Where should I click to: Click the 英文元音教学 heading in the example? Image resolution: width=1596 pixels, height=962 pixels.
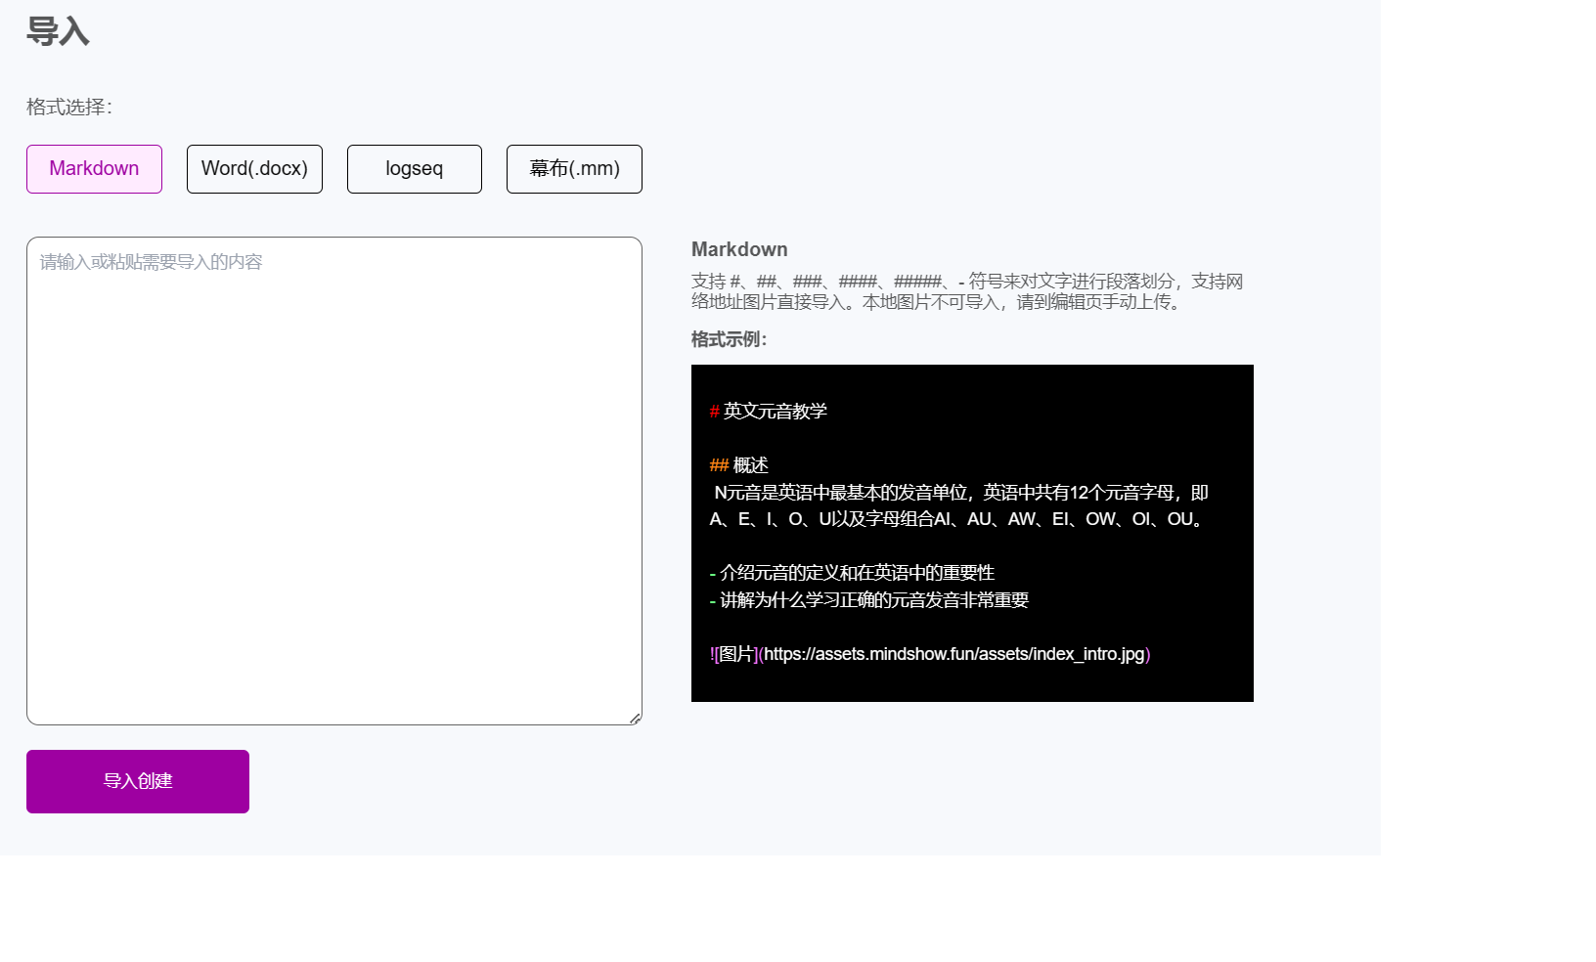tap(775, 412)
